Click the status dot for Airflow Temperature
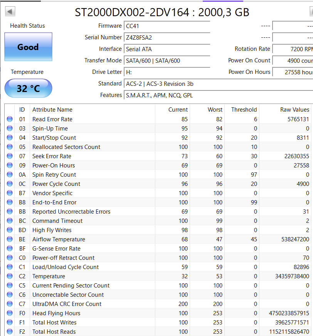Screen dimensions: 313x336 tap(10, 239)
